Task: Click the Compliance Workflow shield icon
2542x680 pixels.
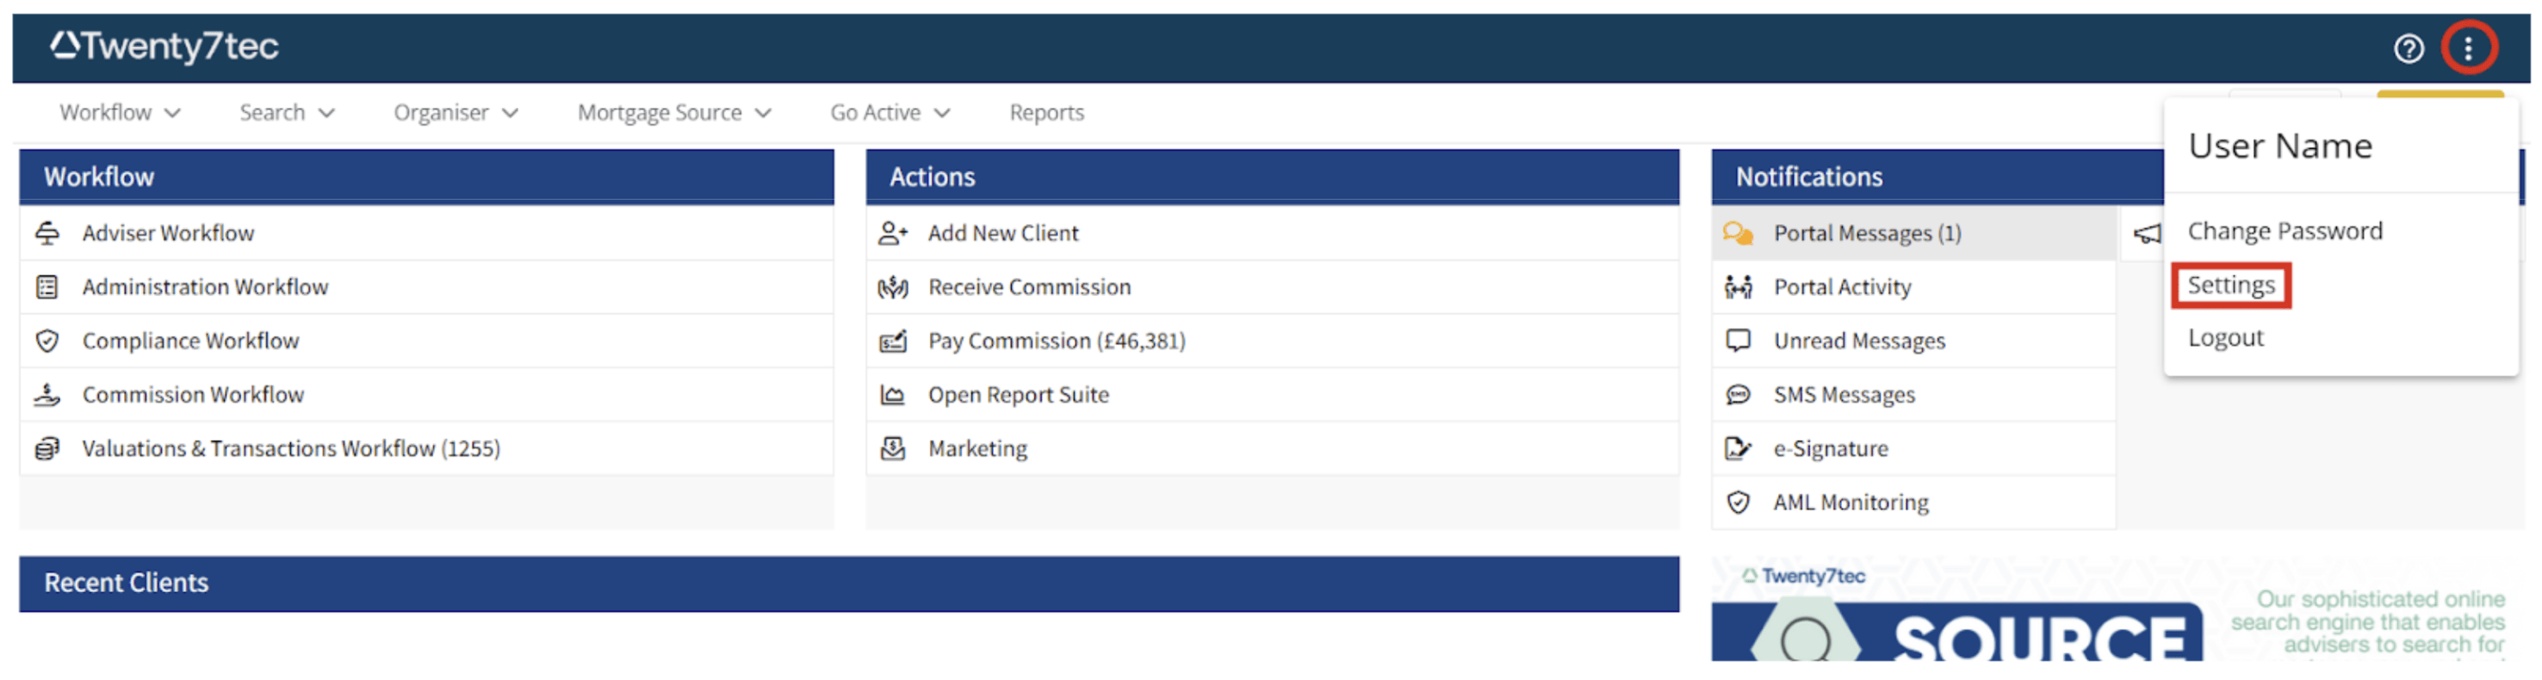Action: coord(46,342)
